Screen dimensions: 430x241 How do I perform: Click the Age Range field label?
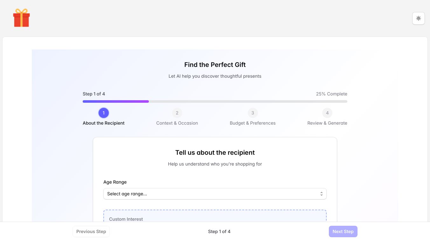(115, 182)
